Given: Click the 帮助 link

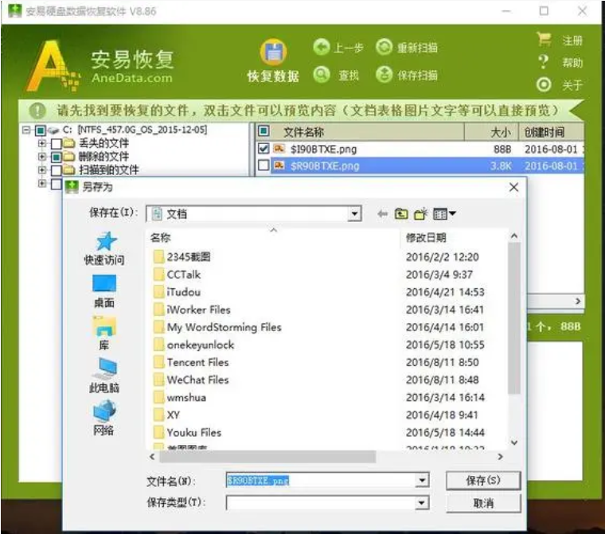Looking at the screenshot, I should tap(572, 62).
